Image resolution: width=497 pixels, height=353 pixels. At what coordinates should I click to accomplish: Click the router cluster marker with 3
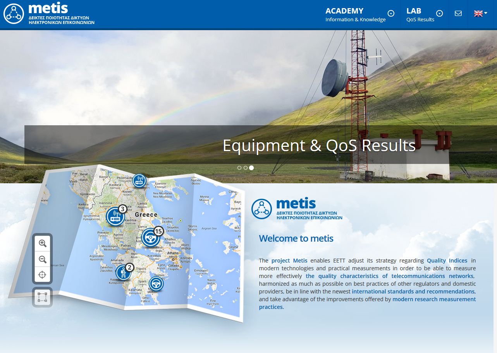116,217
